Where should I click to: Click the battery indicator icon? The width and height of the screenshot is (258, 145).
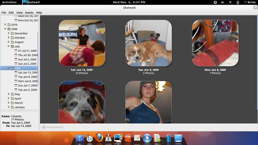tap(238, 2)
